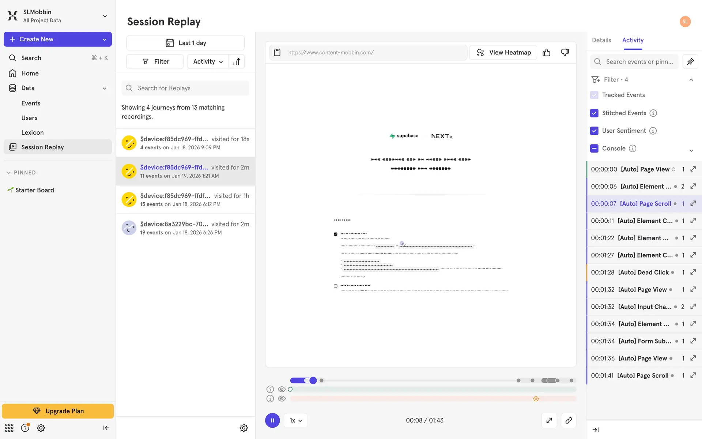Pause the session replay playback
This screenshot has width=702, height=439.
click(272, 420)
